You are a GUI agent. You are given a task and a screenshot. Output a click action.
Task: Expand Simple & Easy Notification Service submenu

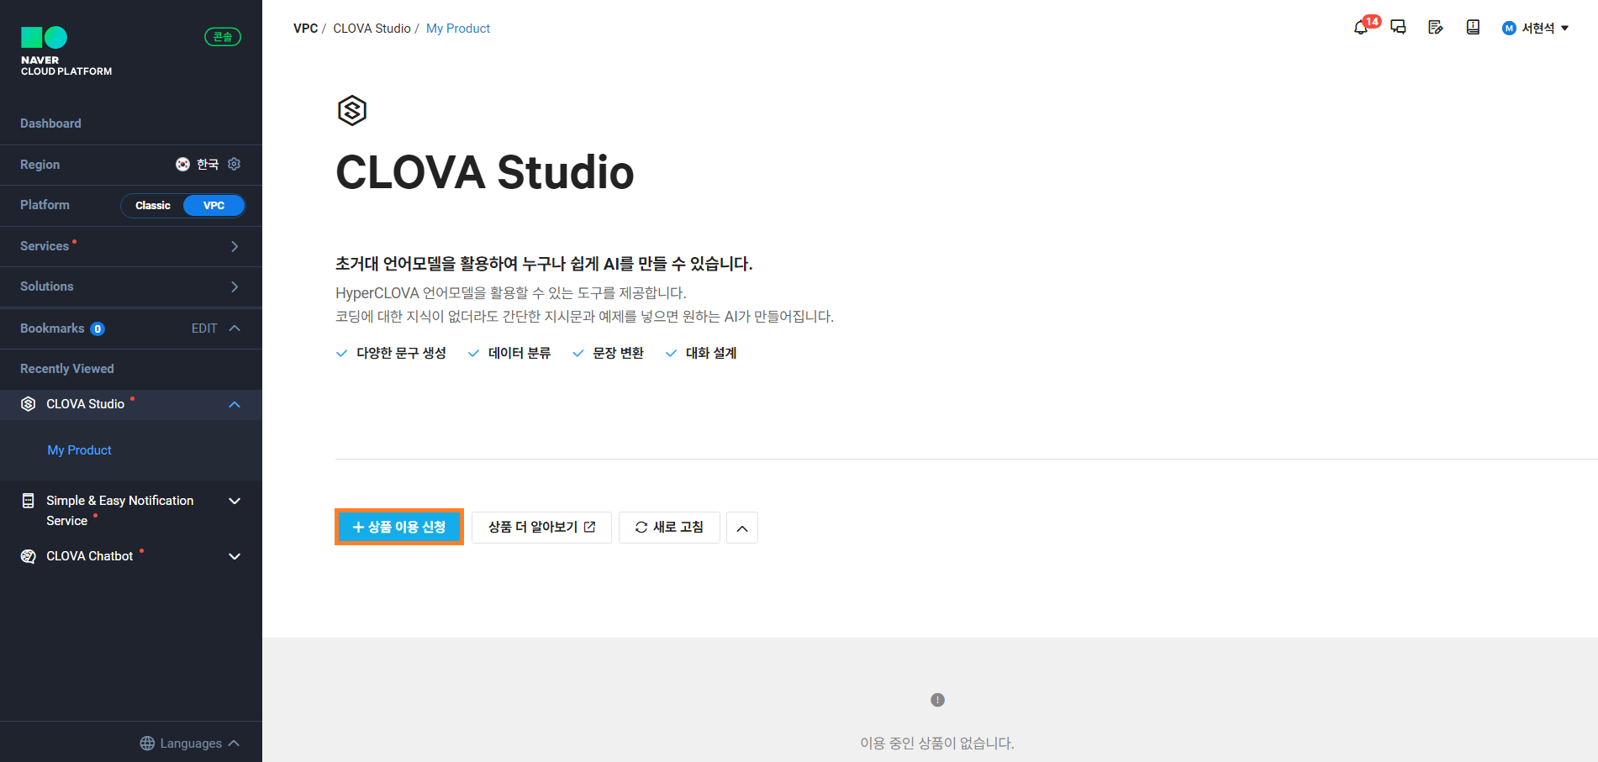click(235, 501)
